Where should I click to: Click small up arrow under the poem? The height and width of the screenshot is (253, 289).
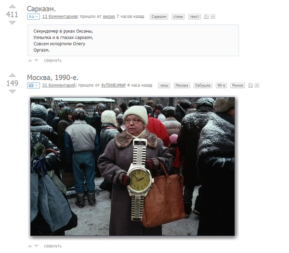(30, 60)
